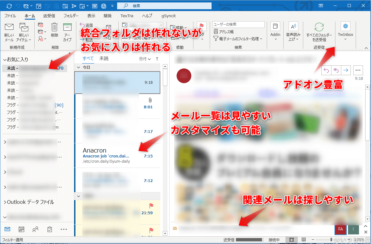The width and height of the screenshot is (371, 244).
Task: Toggle flag on the 21:59 message
Action: coord(151,205)
